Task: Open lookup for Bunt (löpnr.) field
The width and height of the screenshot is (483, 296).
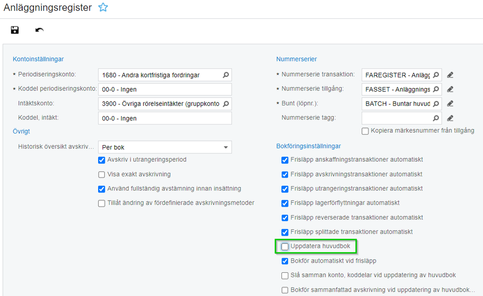Action: (x=436, y=104)
